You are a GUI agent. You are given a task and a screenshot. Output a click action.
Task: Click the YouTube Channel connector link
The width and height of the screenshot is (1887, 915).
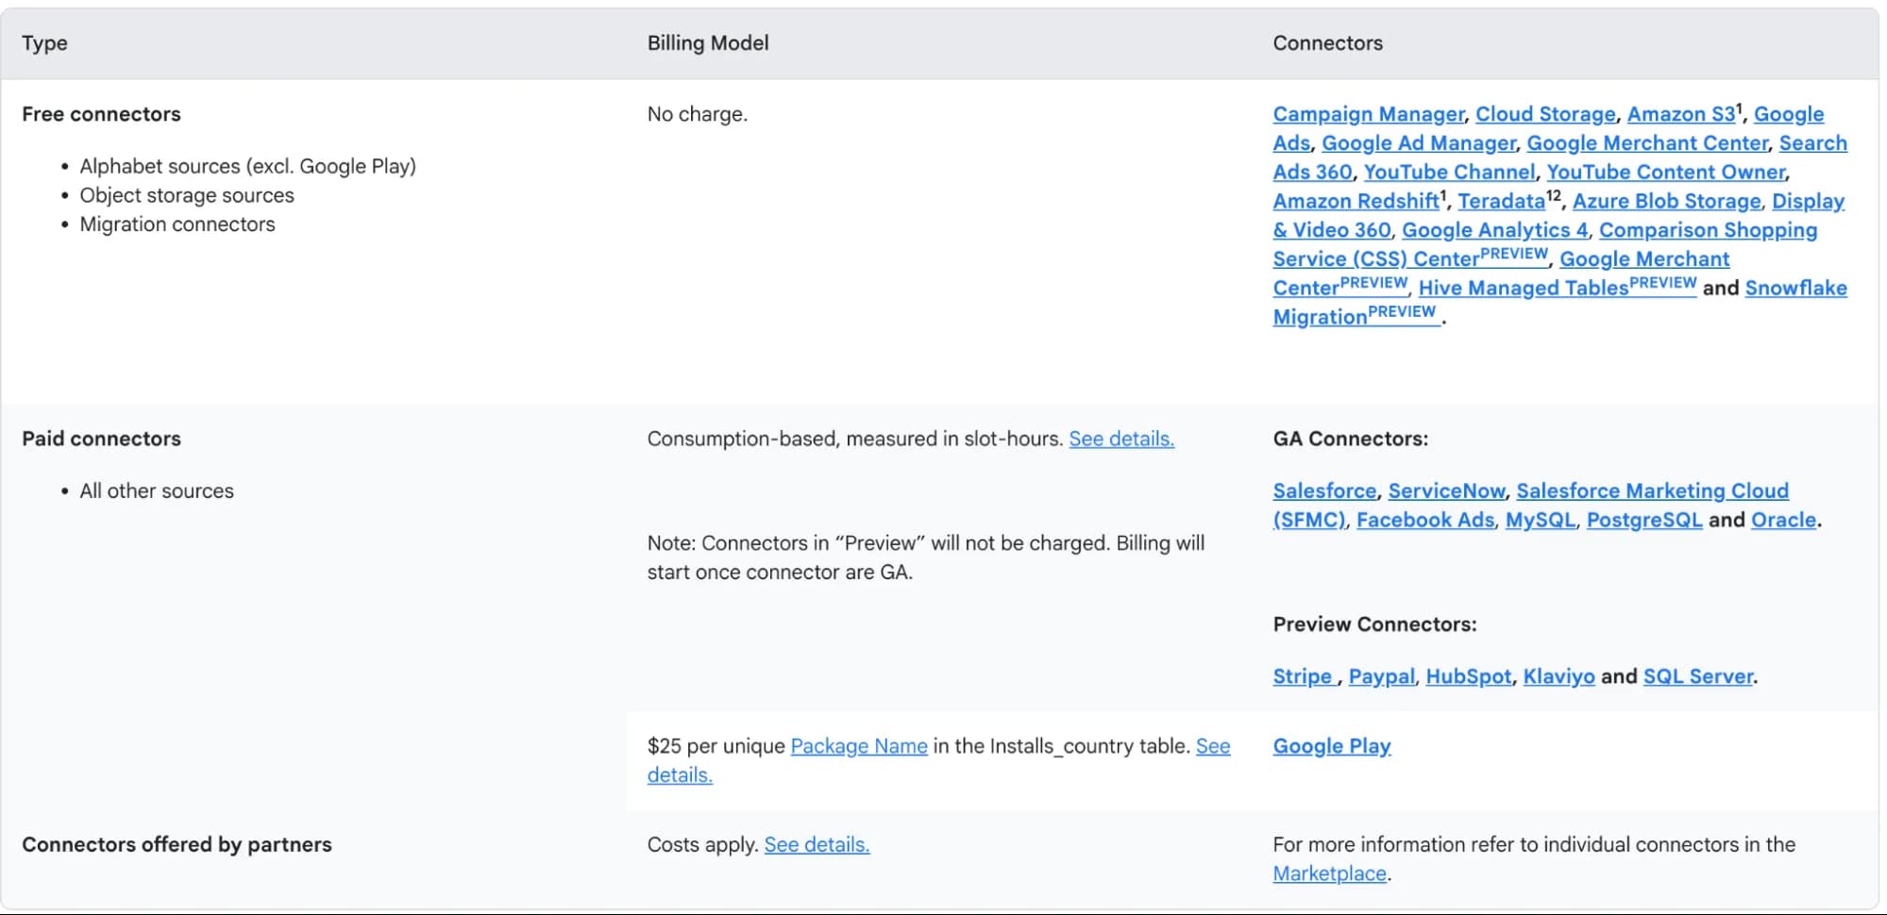coord(1451,172)
